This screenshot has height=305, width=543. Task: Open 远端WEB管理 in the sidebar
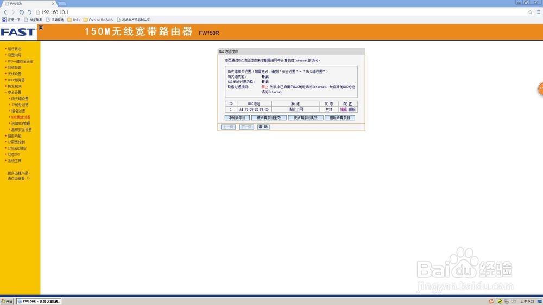click(21, 124)
